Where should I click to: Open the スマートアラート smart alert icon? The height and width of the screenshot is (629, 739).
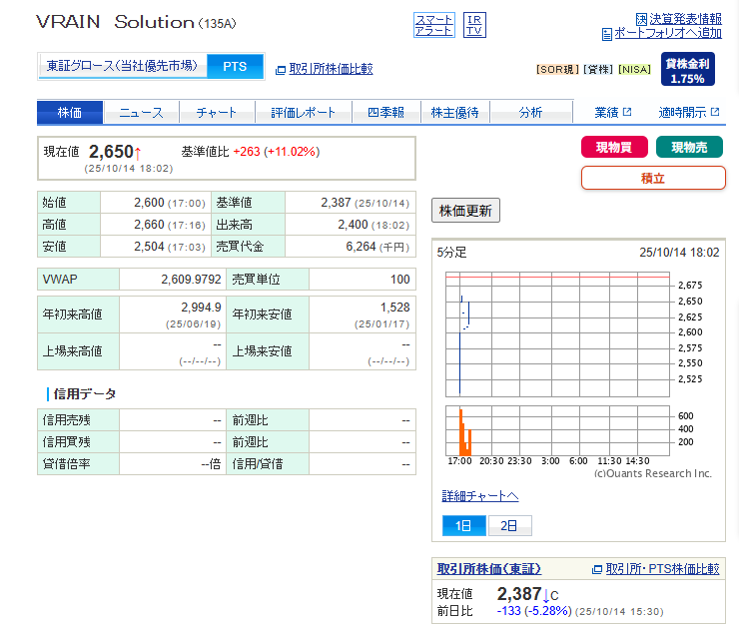433,25
